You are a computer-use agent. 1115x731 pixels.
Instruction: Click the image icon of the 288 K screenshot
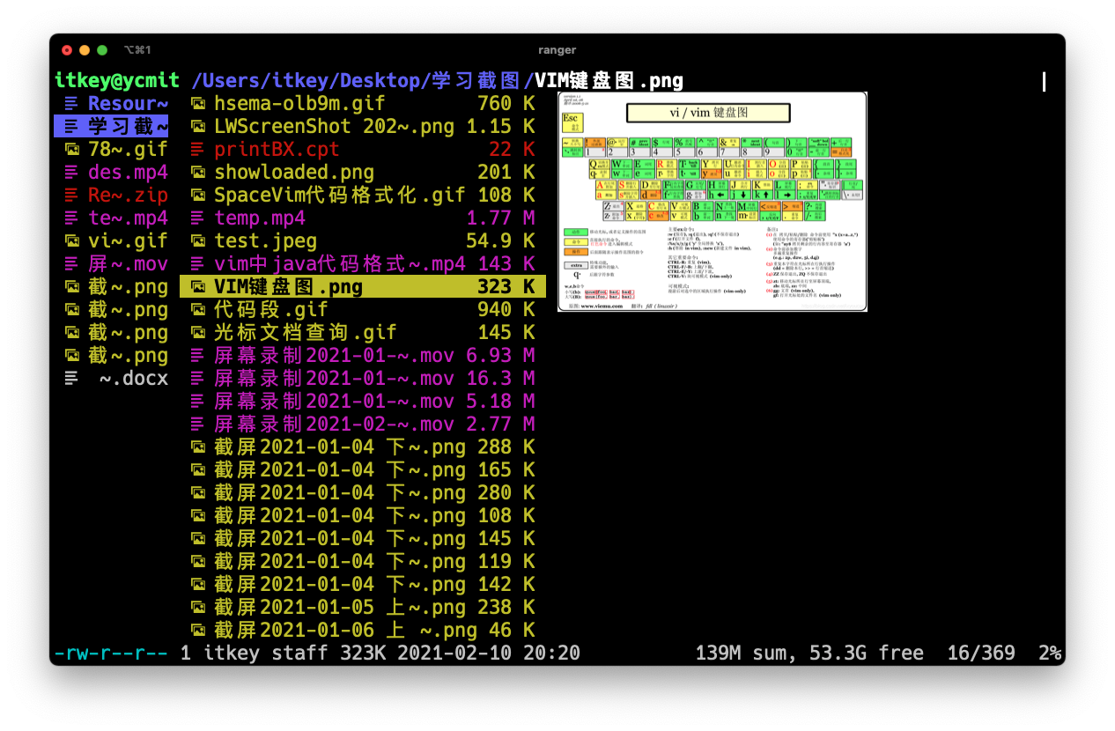pos(197,447)
